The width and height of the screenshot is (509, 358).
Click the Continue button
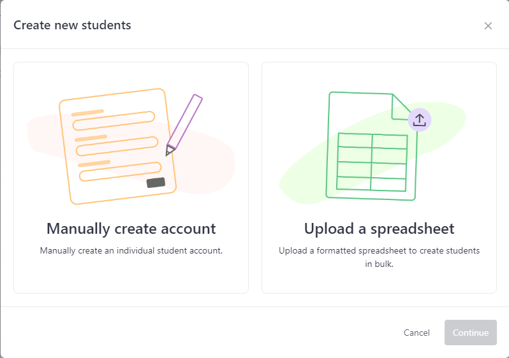pyautogui.click(x=470, y=333)
